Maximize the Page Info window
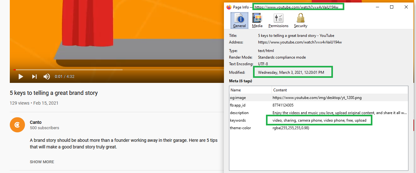416x173 pixels. pos(392,7)
